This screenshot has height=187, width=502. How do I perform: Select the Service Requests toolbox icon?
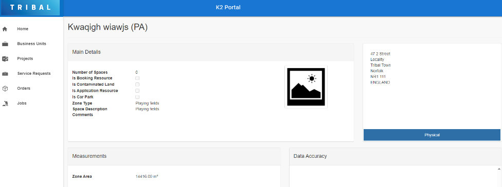5,74
